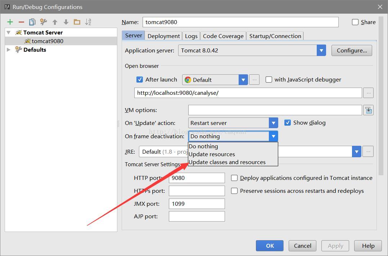Image resolution: width=388 pixels, height=256 pixels.
Task: Open JRE browse ellipsis button
Action: [368, 152]
